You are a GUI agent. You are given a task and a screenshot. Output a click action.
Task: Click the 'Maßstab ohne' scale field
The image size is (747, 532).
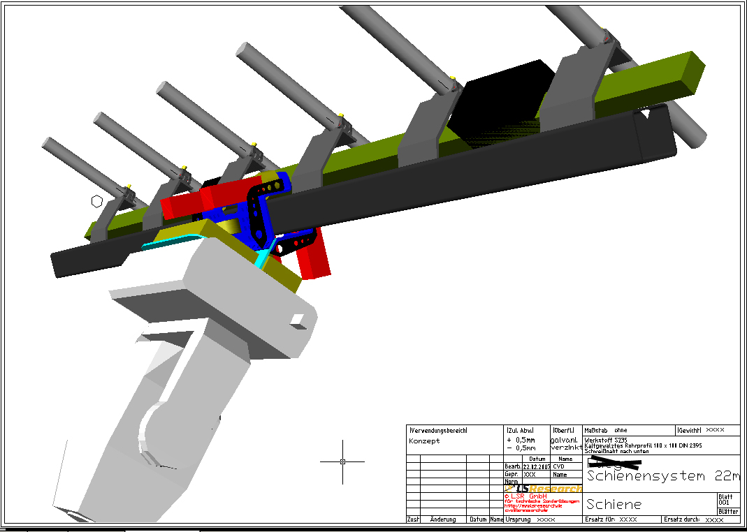[x=606, y=430]
